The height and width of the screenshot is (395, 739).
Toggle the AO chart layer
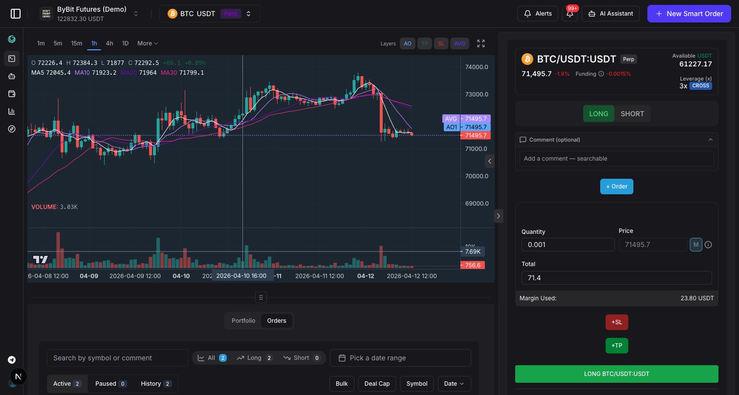408,43
